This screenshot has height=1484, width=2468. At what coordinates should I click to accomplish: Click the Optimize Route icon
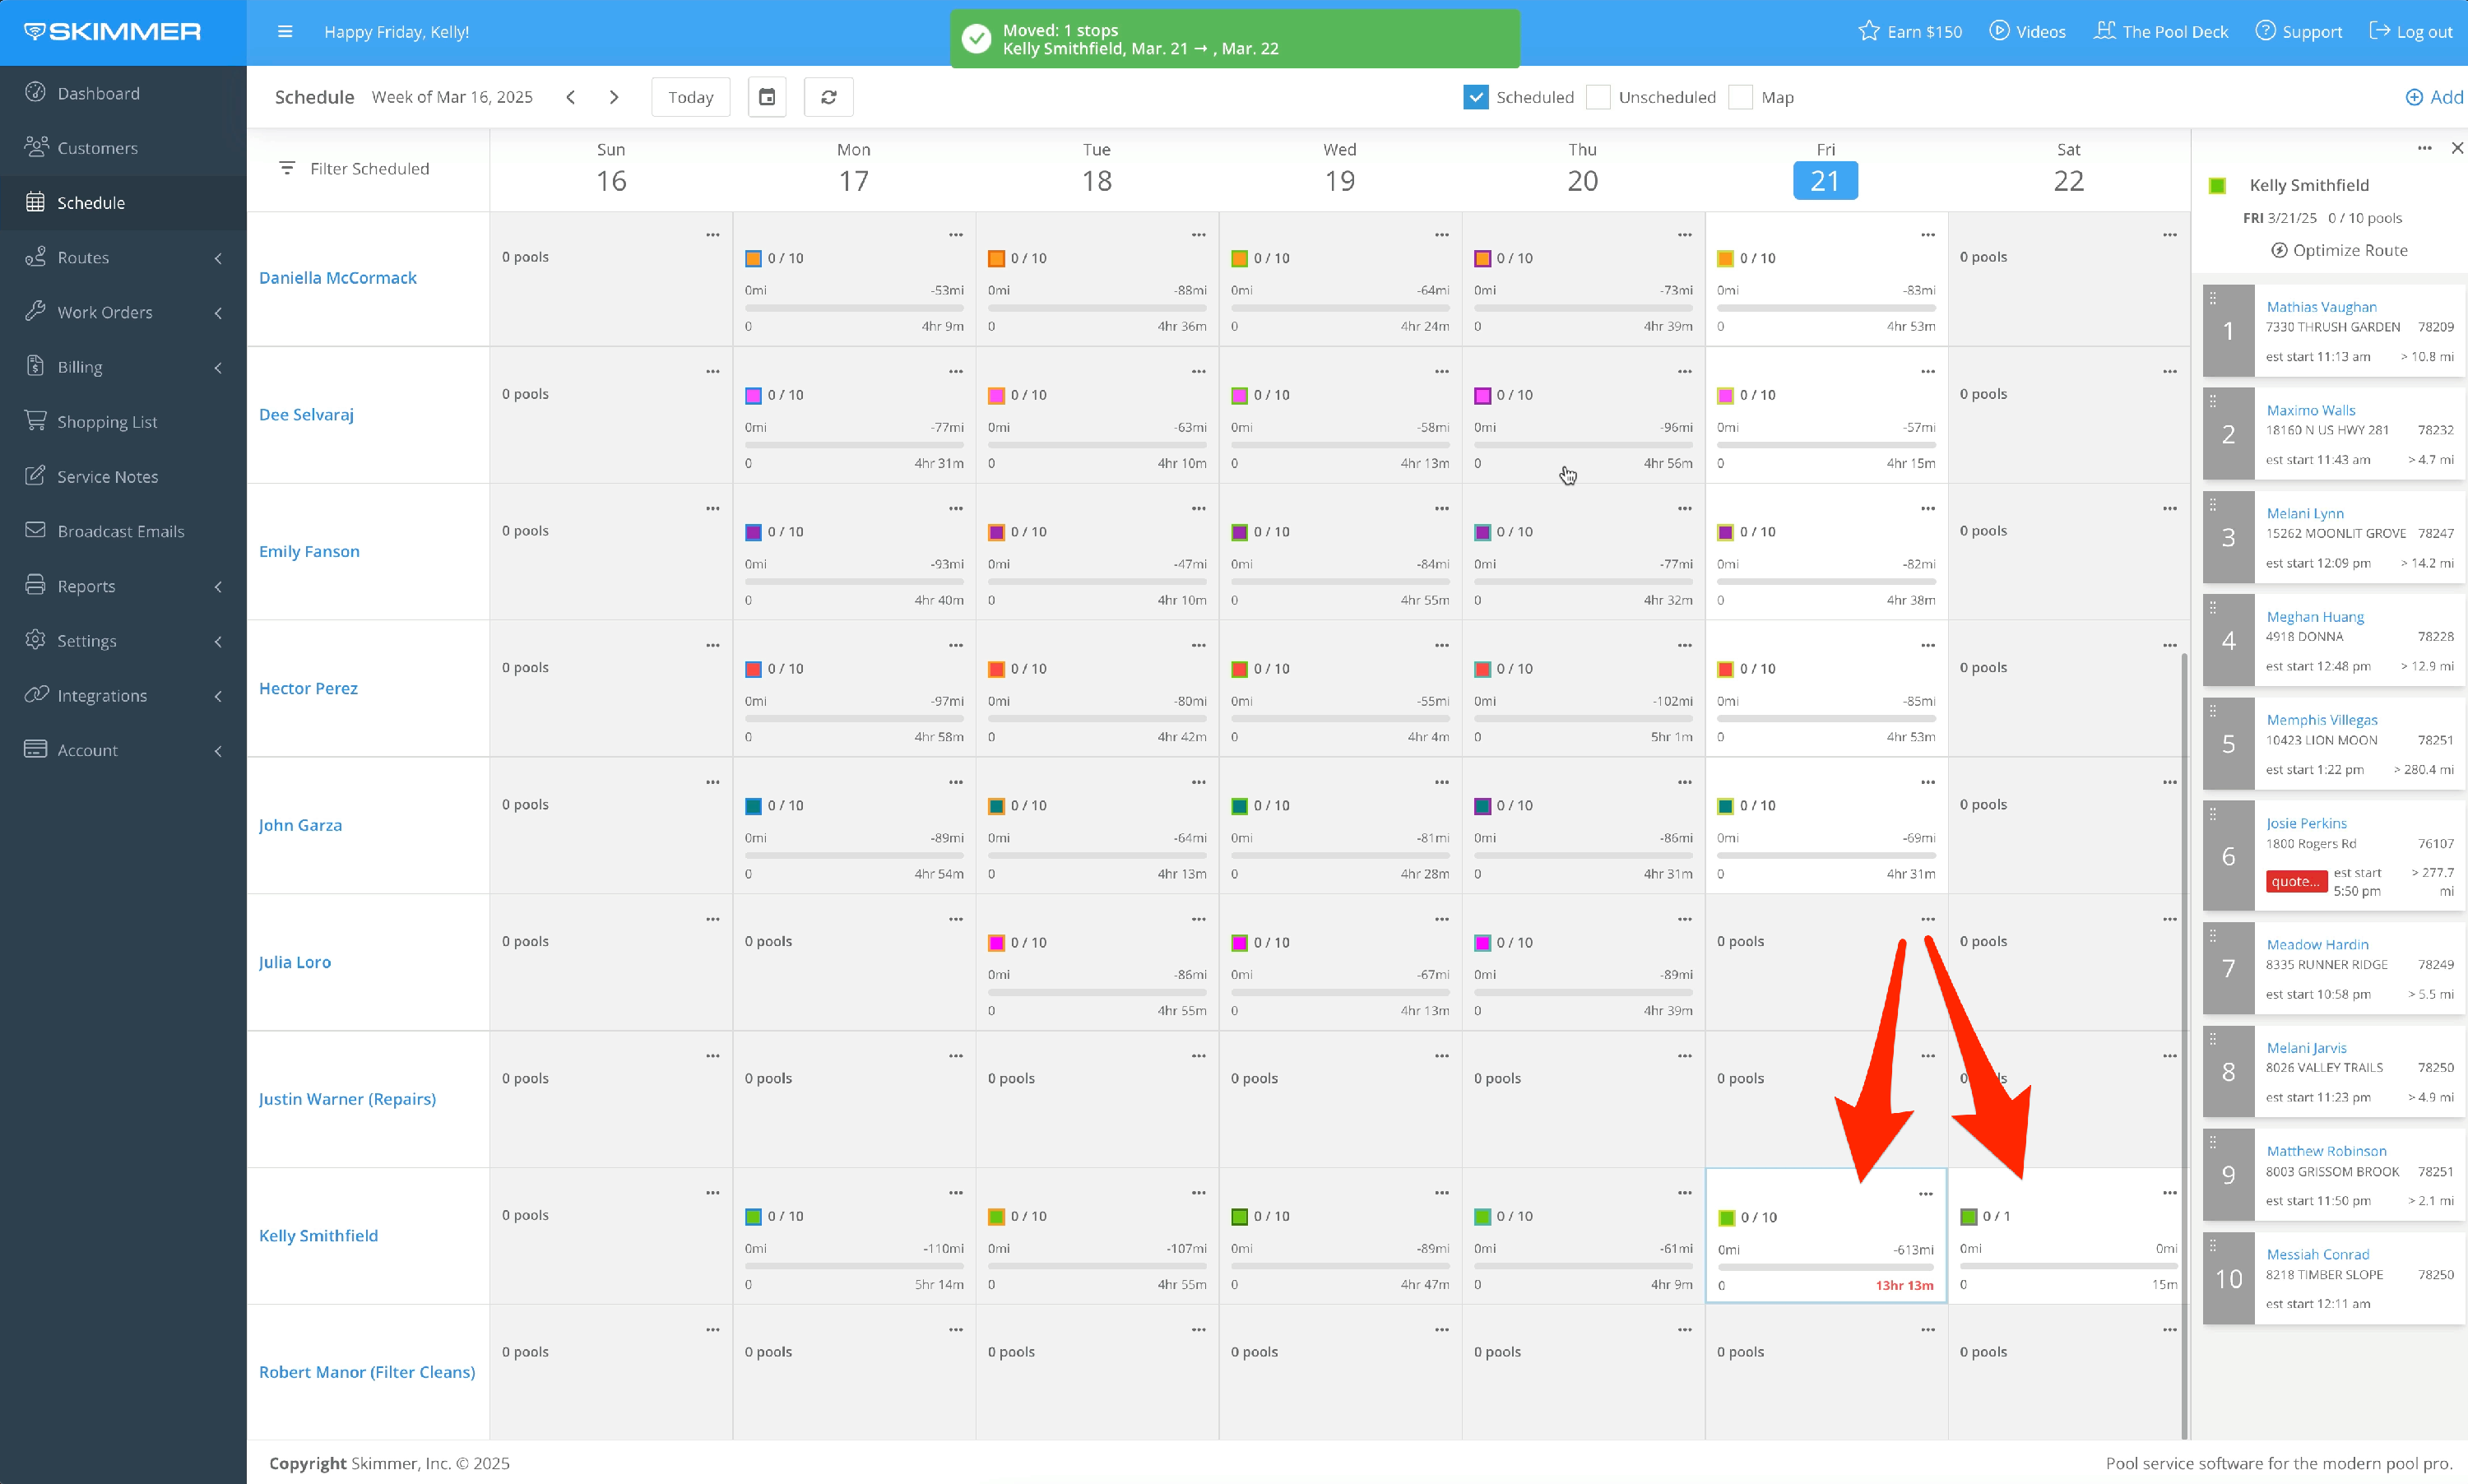(x=2278, y=250)
